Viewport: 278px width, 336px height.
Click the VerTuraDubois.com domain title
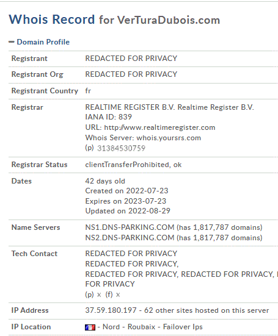[x=169, y=20]
